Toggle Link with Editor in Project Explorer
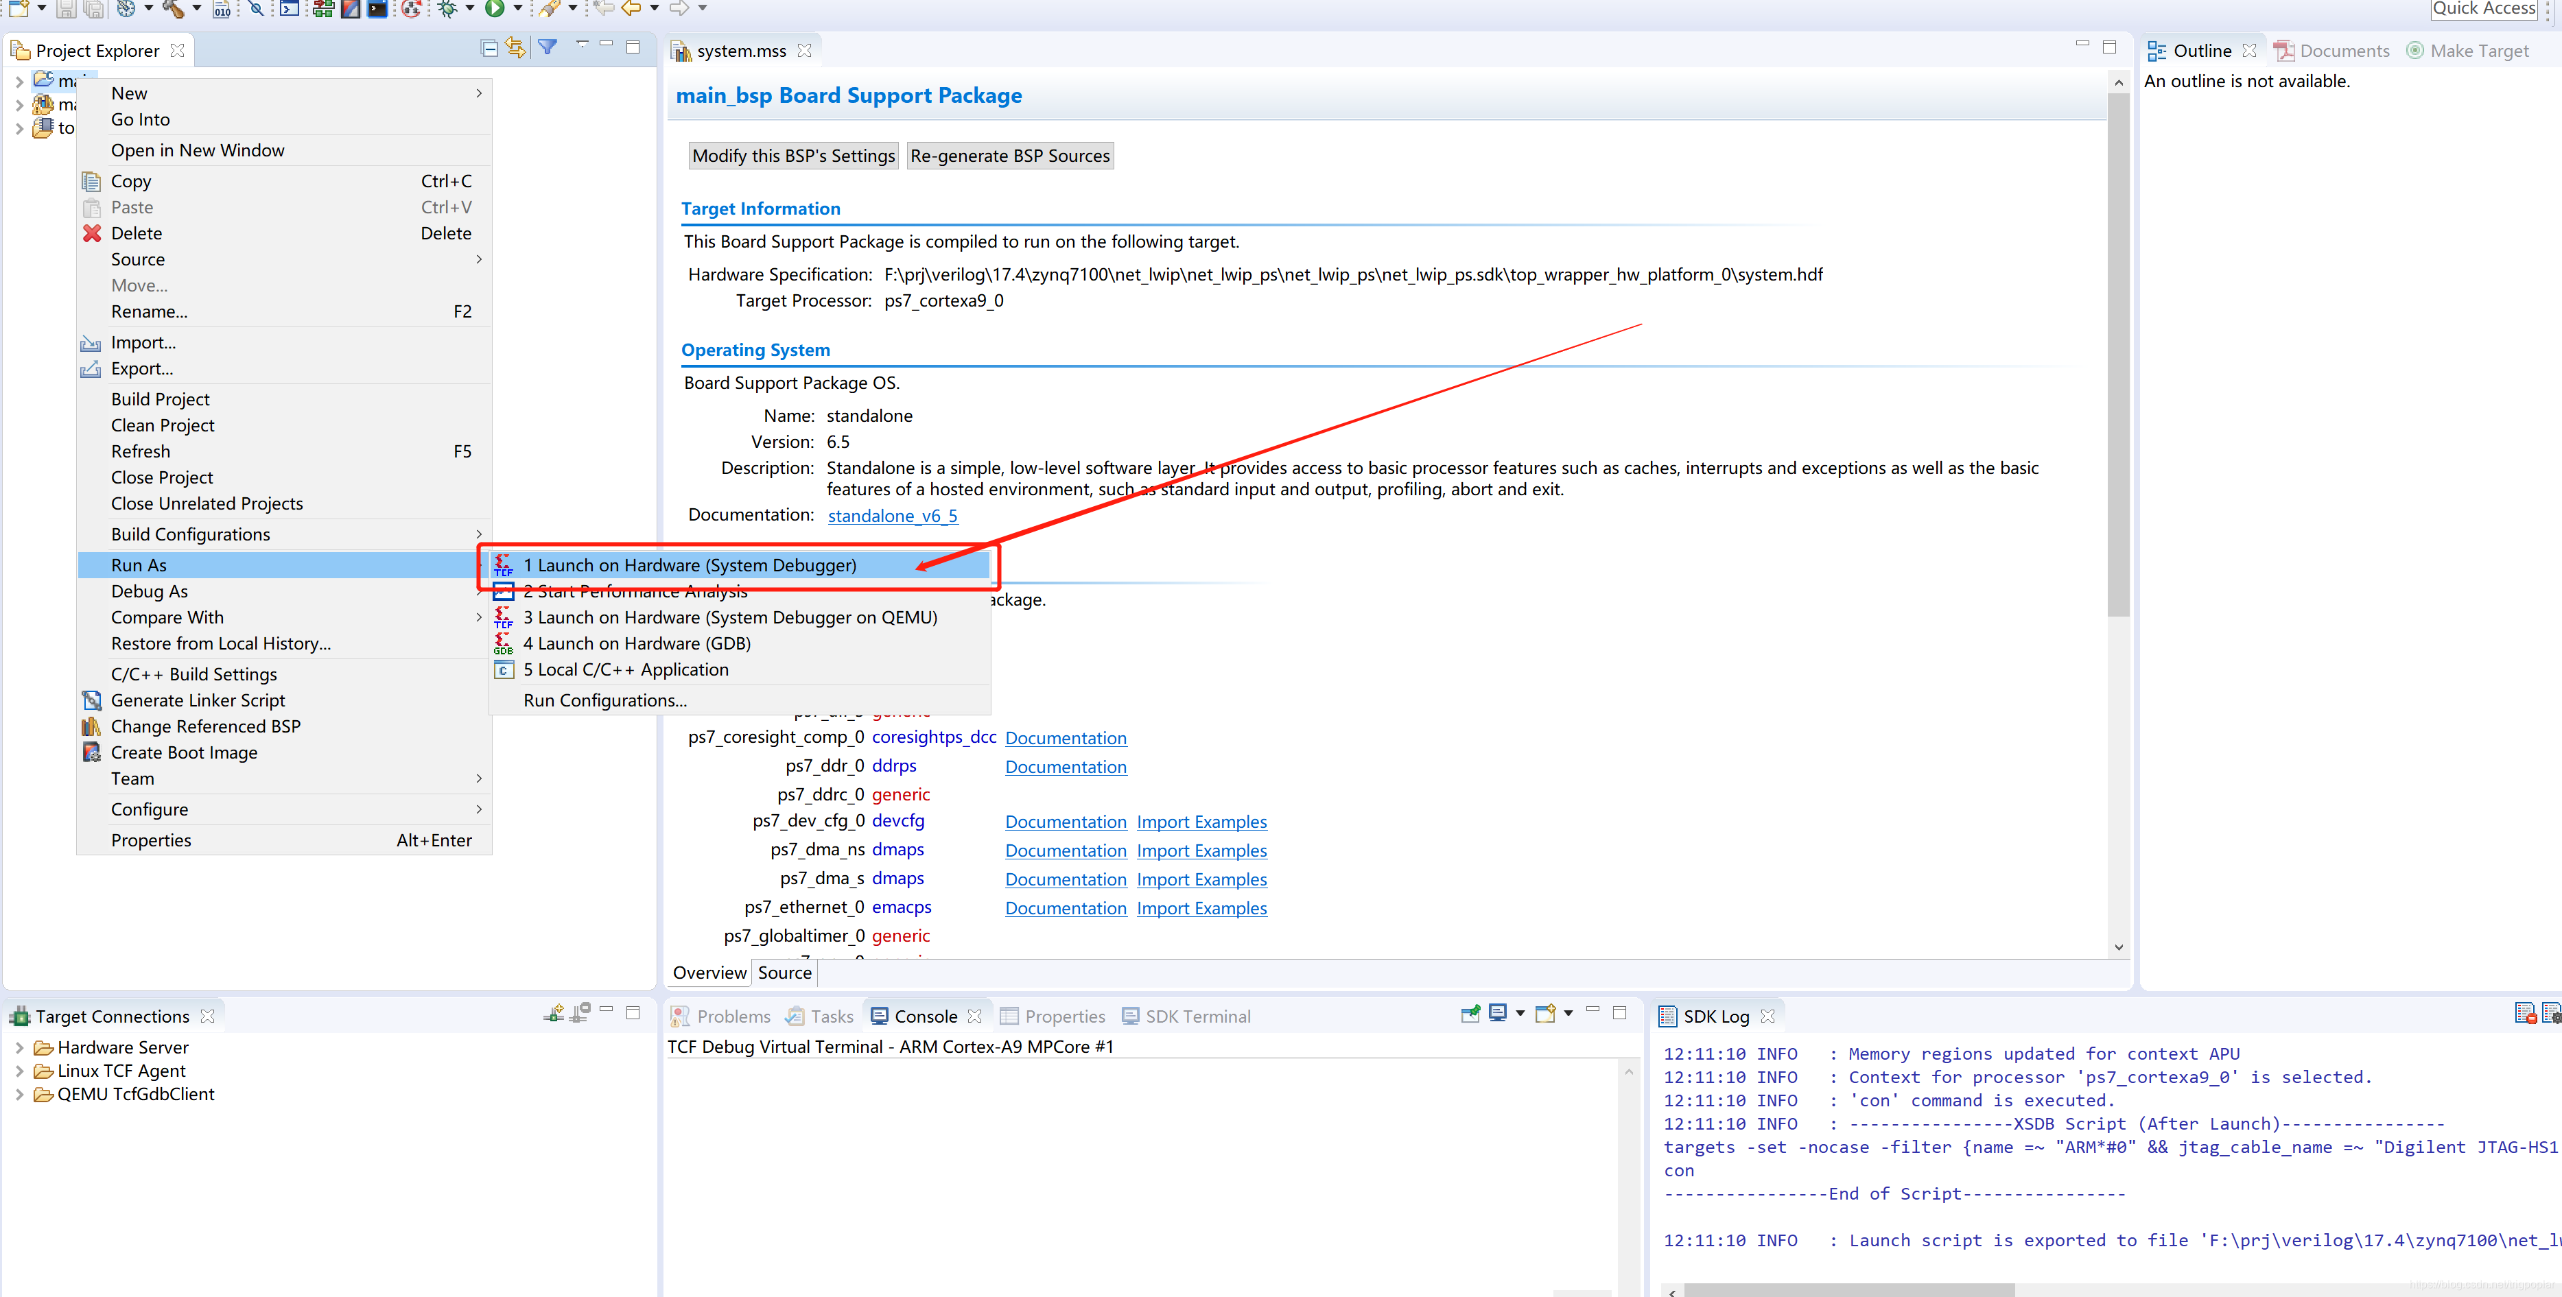Screen dimensions: 2562x1297 point(515,48)
